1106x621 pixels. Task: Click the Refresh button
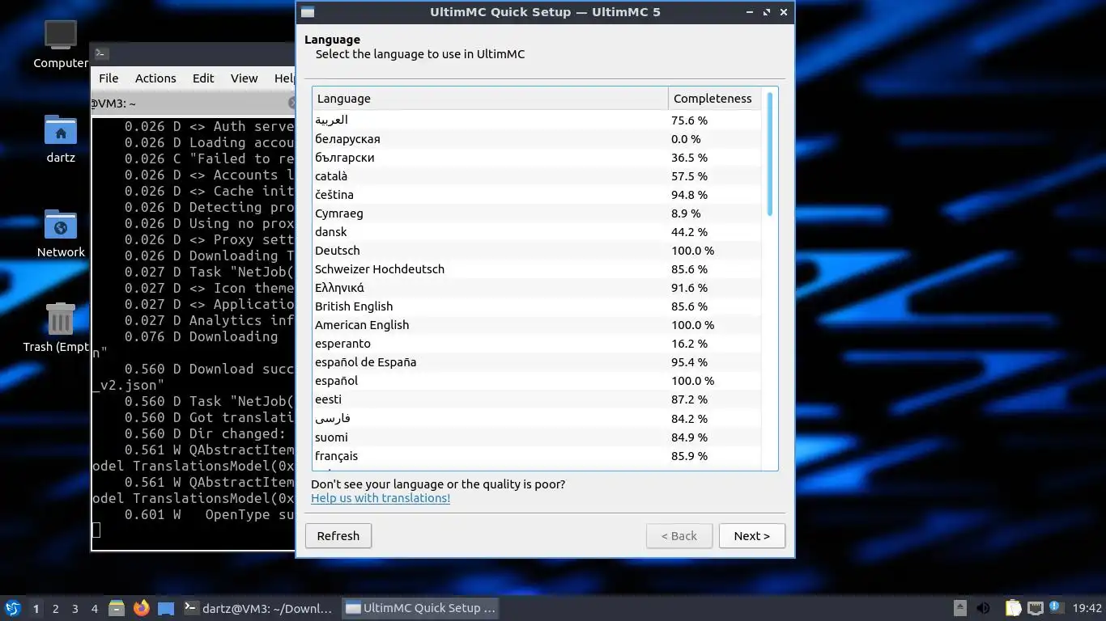(338, 535)
